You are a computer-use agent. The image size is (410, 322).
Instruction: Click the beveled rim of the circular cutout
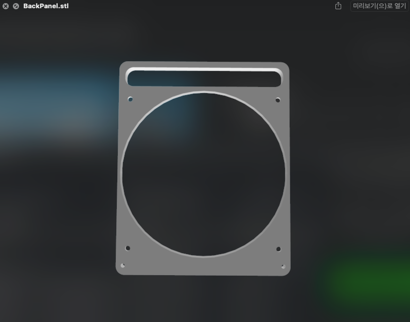pos(122,174)
